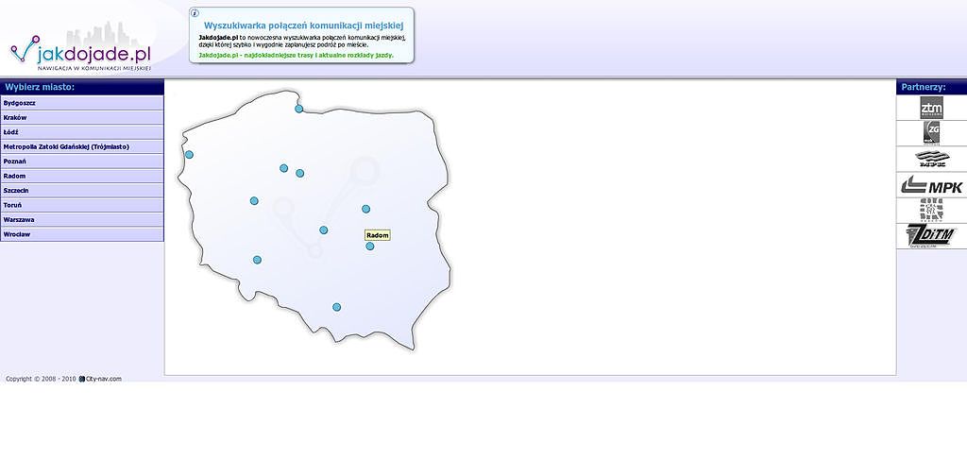
Task: Choose Szczecin from the city list
Action: point(82,191)
